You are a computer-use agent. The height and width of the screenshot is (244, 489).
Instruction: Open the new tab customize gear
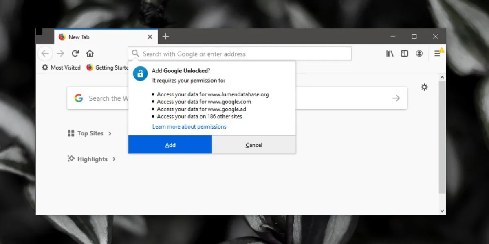coord(424,87)
